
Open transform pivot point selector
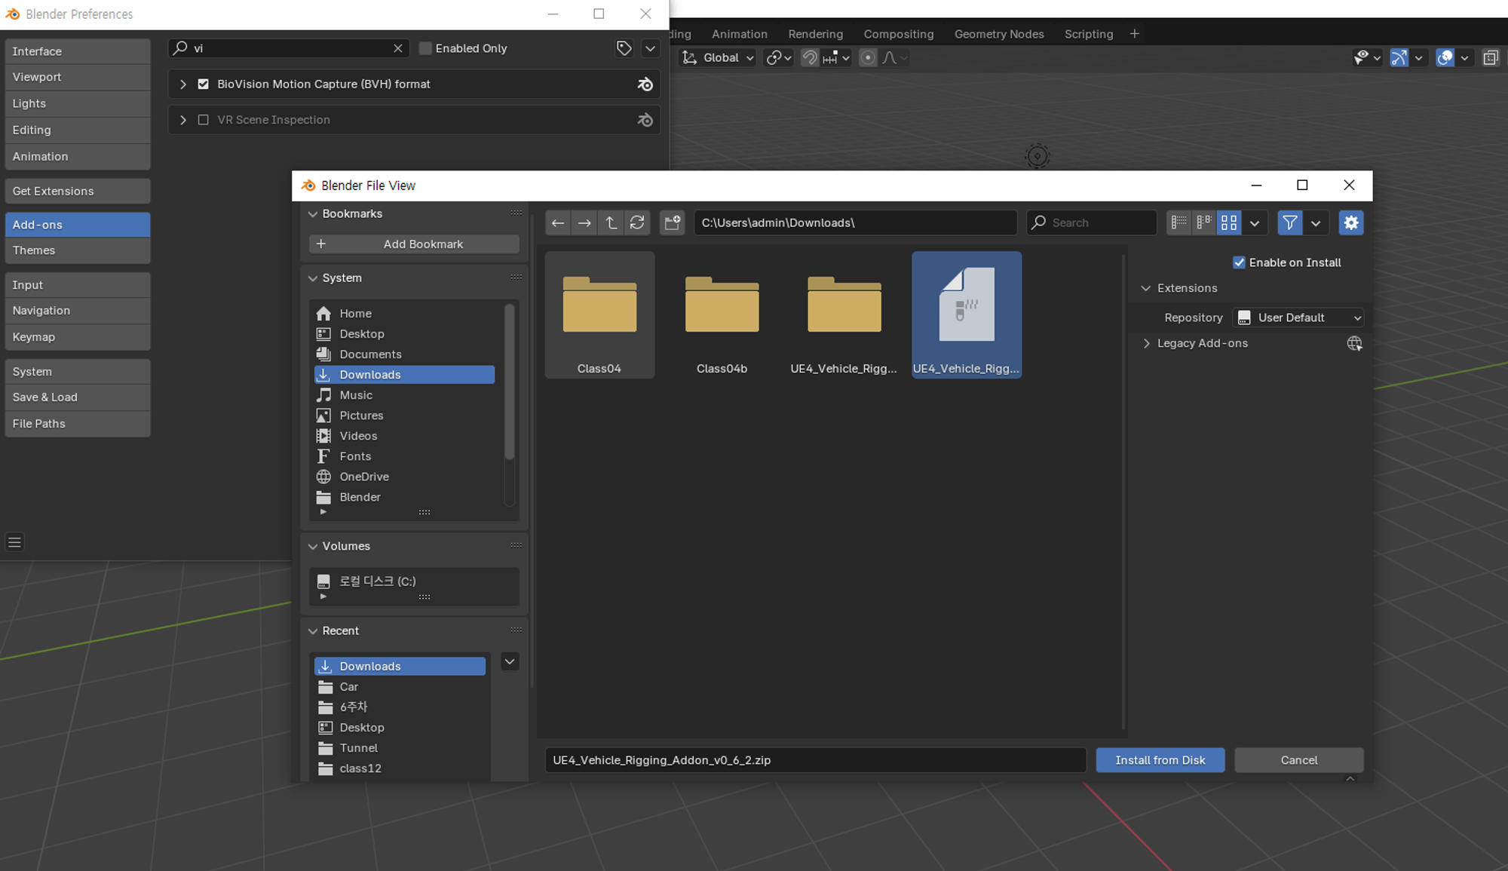pyautogui.click(x=778, y=57)
